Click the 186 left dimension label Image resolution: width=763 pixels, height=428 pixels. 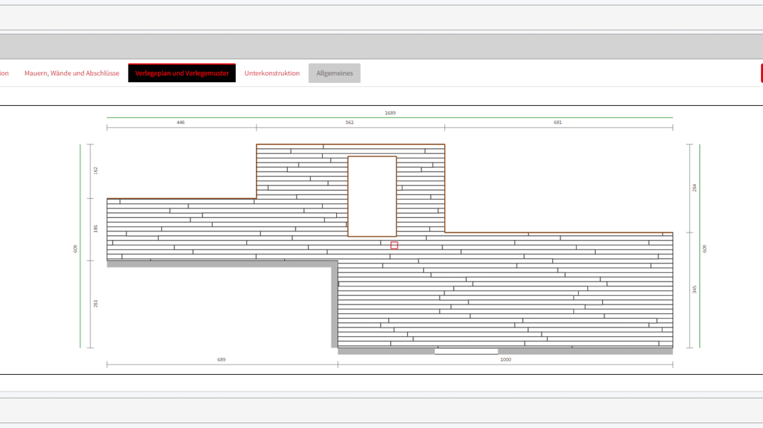point(95,229)
